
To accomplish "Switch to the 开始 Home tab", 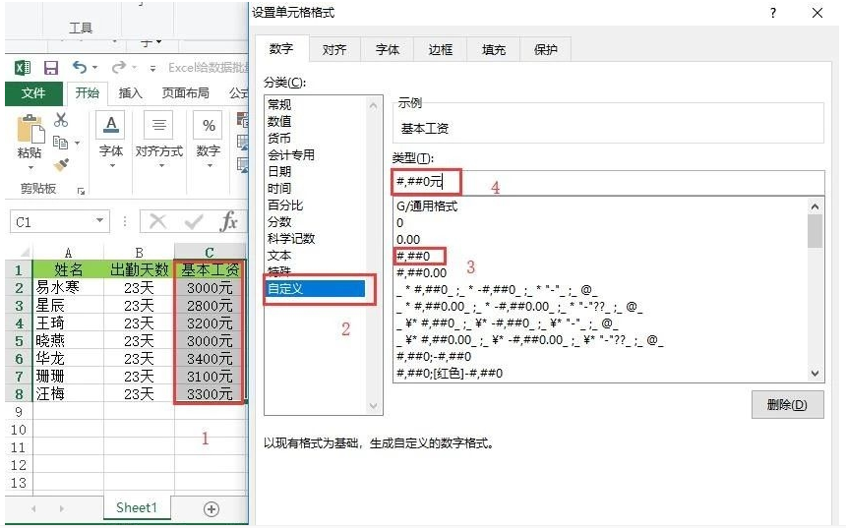I will coord(88,93).
